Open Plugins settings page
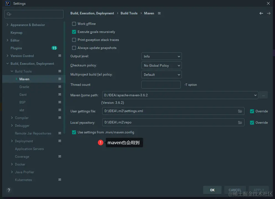The width and height of the screenshot is (275, 199). coord(16,48)
